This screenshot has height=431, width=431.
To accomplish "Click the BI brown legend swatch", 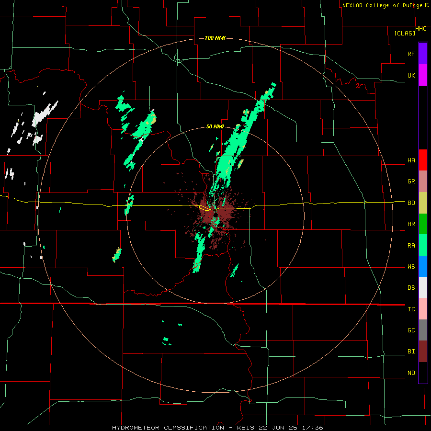I will (423, 352).
